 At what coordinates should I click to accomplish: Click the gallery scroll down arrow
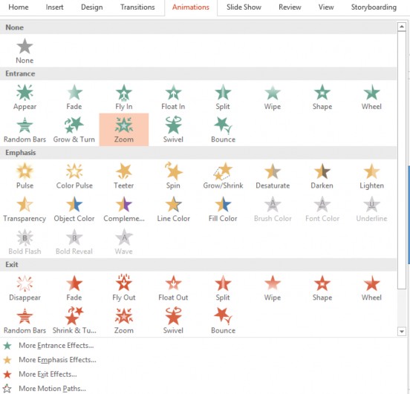(401, 331)
